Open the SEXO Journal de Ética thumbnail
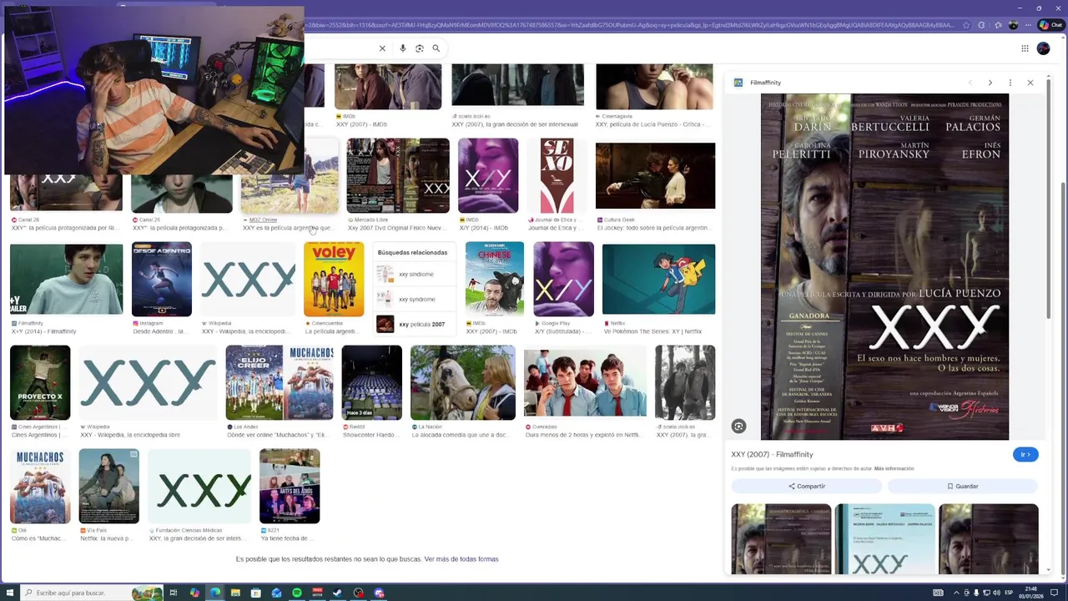Screen dimensions: 1068x601 pyautogui.click(x=557, y=176)
